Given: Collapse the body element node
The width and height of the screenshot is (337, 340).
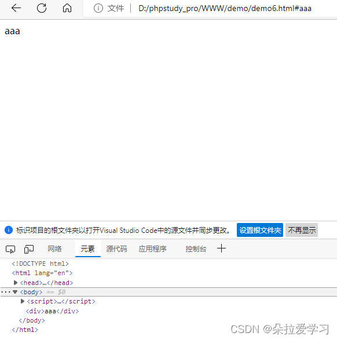Looking at the screenshot, I should point(15,292).
